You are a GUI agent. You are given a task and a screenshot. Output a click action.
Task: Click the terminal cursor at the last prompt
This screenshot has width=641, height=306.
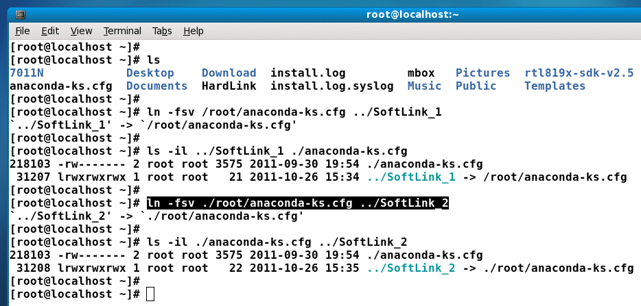150,294
